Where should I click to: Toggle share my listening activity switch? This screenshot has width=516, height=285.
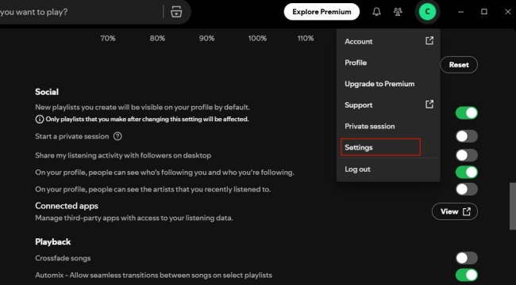[x=466, y=155]
